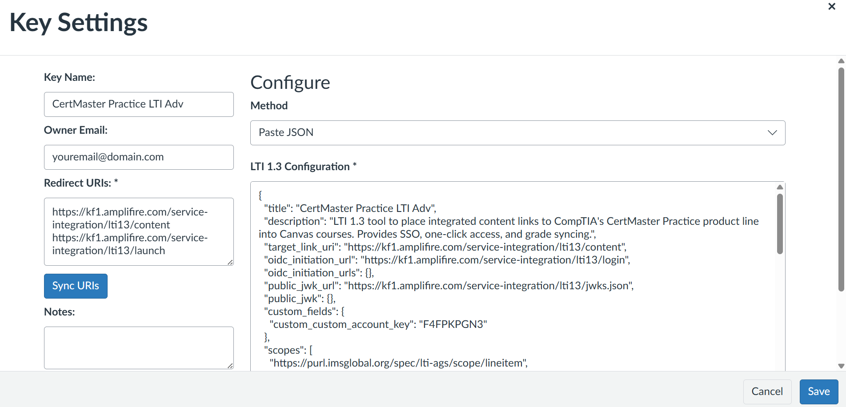The image size is (846, 407).
Task: Open the Method dropdown showing Paste JSON
Action: pos(517,133)
